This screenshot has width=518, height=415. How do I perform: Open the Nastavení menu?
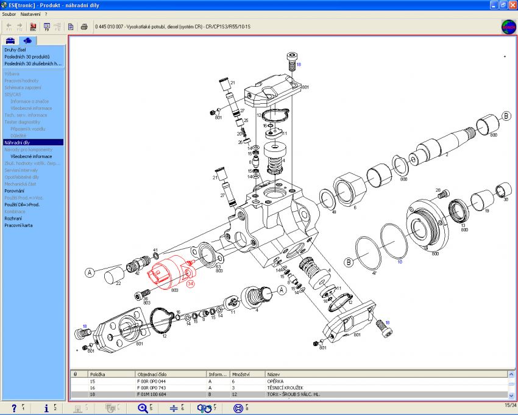(30, 13)
